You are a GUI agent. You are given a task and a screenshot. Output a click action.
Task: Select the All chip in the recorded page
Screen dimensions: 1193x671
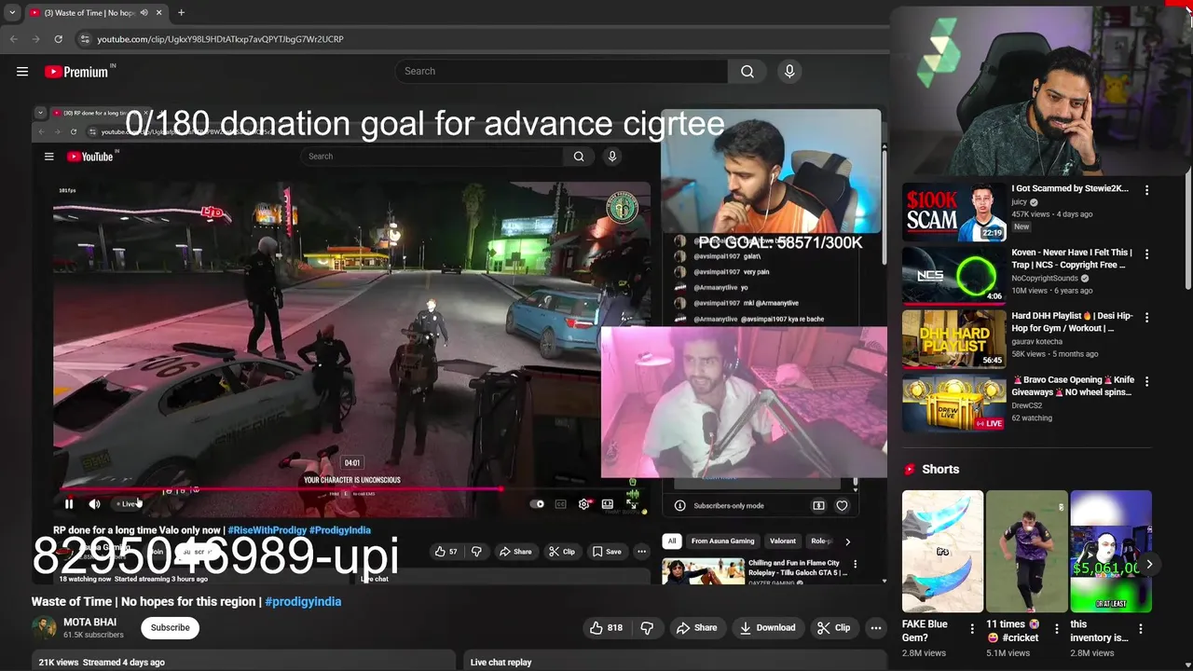pos(671,541)
